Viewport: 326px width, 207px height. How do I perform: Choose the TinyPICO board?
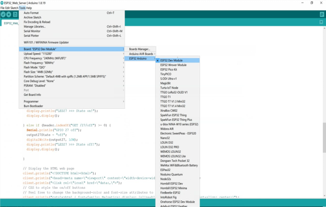(166, 74)
